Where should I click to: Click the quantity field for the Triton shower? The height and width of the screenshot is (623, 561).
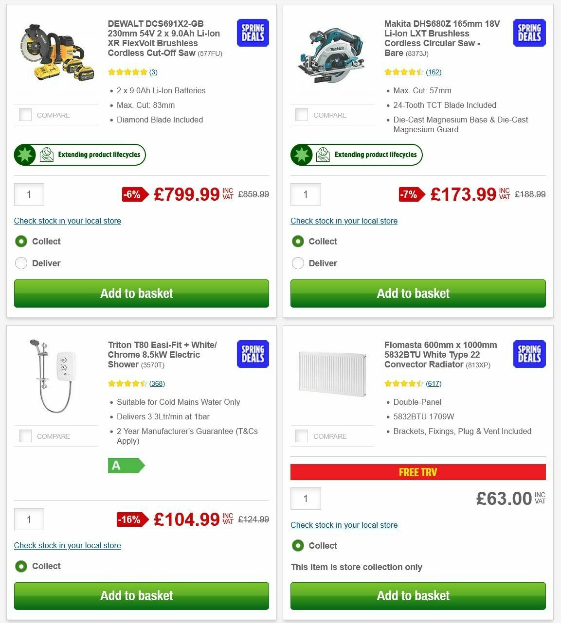coord(29,519)
